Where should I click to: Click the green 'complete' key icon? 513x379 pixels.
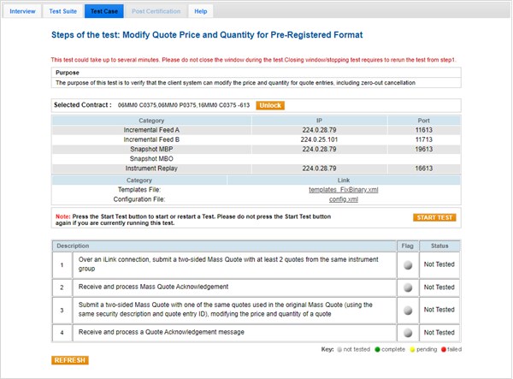pyautogui.click(x=375, y=350)
